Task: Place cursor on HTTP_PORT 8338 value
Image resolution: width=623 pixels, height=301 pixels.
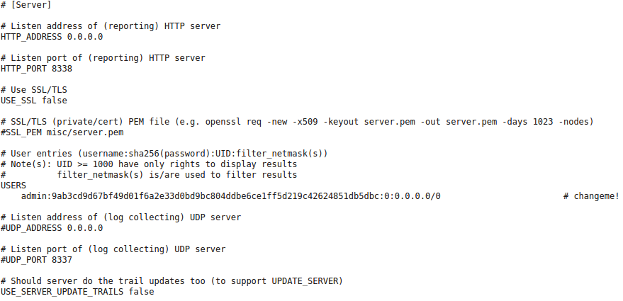Action: click(62, 69)
